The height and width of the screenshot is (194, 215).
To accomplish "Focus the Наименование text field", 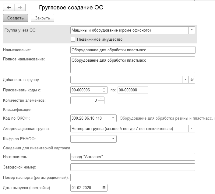I will click(x=133, y=50).
